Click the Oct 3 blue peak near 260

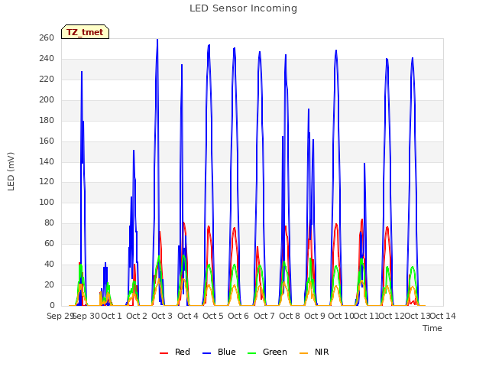pyautogui.click(x=157, y=40)
